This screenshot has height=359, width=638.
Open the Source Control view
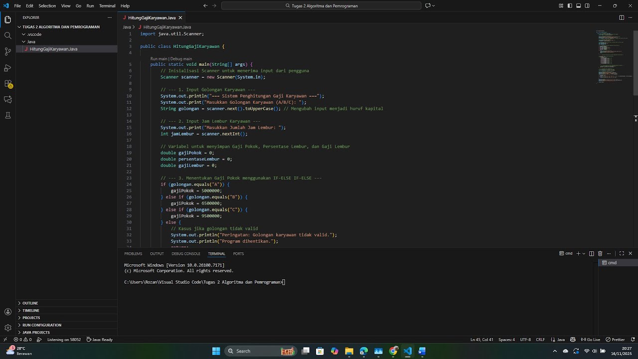7,51
